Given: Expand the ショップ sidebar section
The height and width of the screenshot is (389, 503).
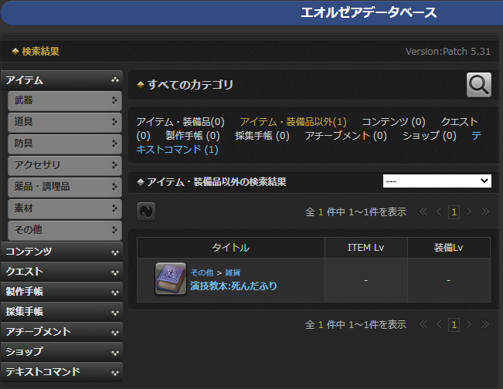Looking at the screenshot, I should [62, 352].
